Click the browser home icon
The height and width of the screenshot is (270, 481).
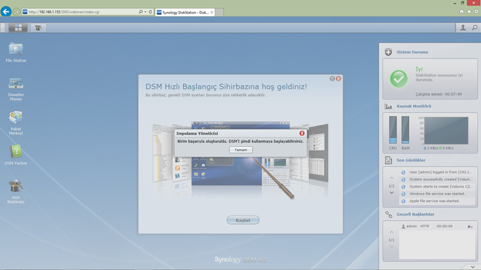[462, 12]
